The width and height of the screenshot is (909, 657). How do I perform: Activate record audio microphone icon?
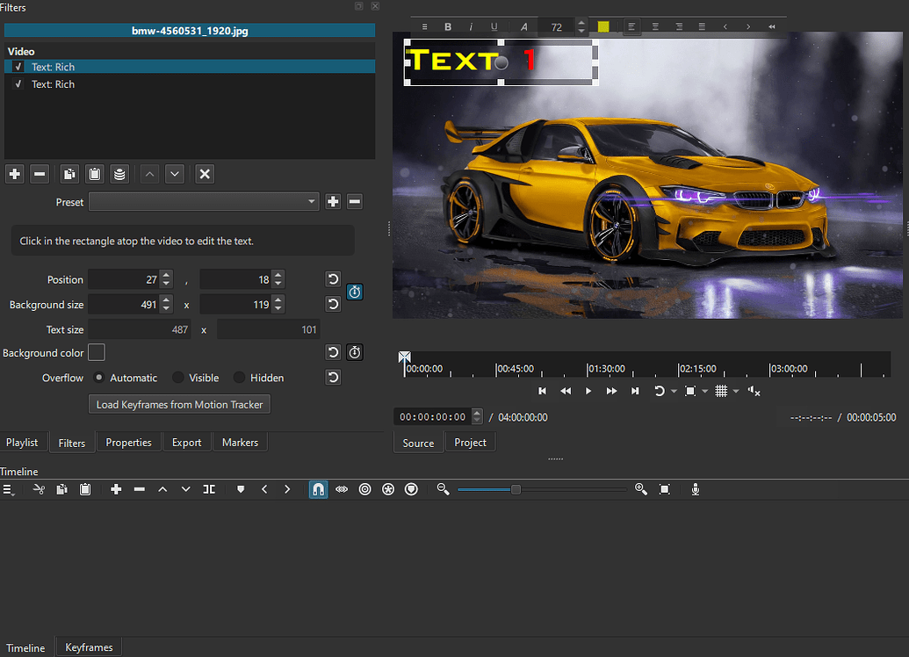695,489
